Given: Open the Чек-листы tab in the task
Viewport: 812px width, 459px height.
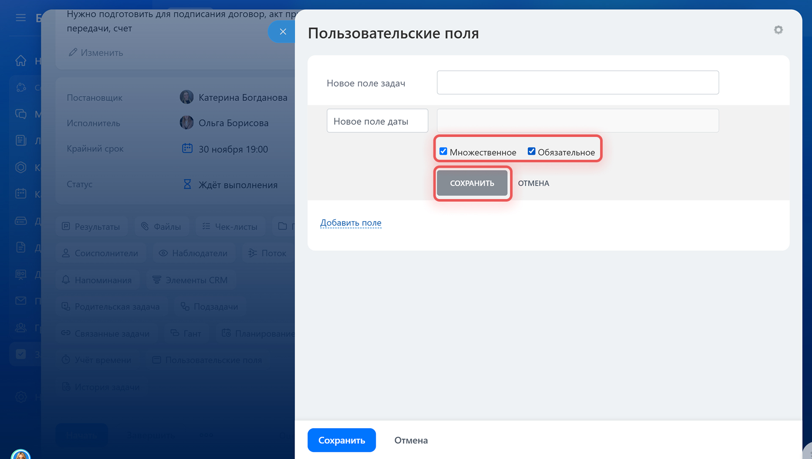Looking at the screenshot, I should [x=230, y=227].
